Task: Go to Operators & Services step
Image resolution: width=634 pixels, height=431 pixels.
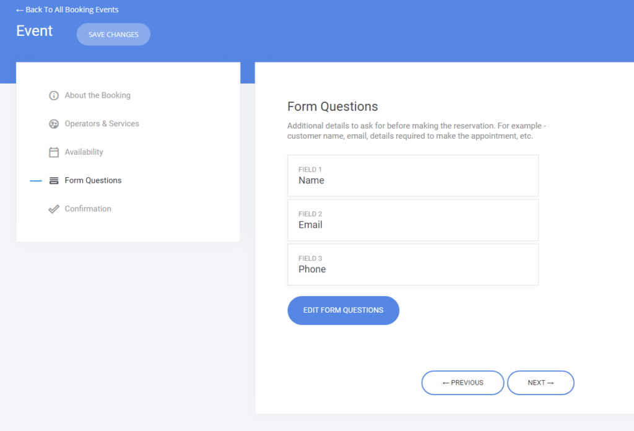Action: coord(102,124)
